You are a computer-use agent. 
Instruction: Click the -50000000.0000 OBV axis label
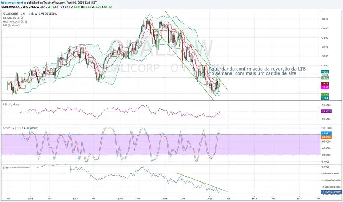pos(331,174)
